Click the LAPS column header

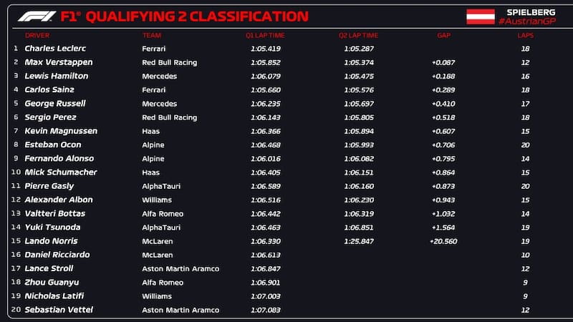click(525, 35)
